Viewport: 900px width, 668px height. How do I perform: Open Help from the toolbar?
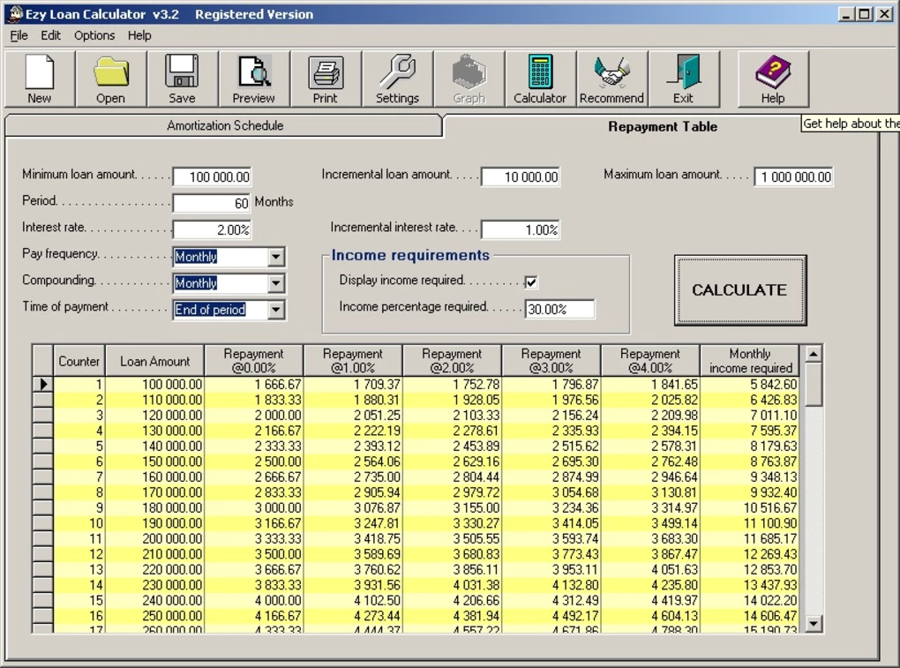tap(771, 78)
